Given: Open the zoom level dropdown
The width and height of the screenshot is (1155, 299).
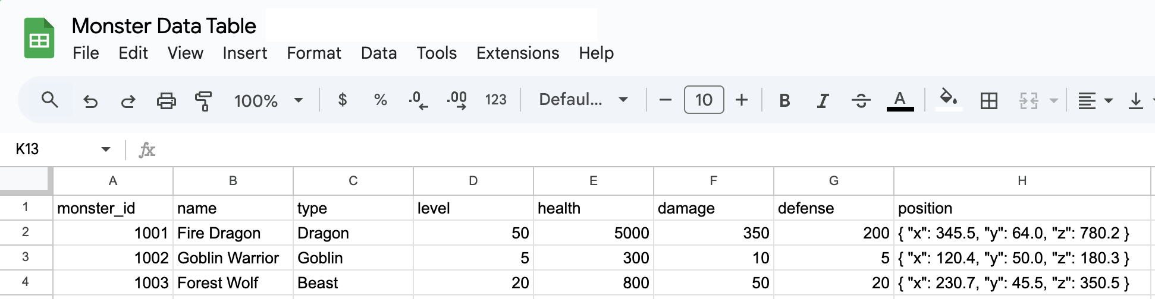Looking at the screenshot, I should [x=269, y=100].
